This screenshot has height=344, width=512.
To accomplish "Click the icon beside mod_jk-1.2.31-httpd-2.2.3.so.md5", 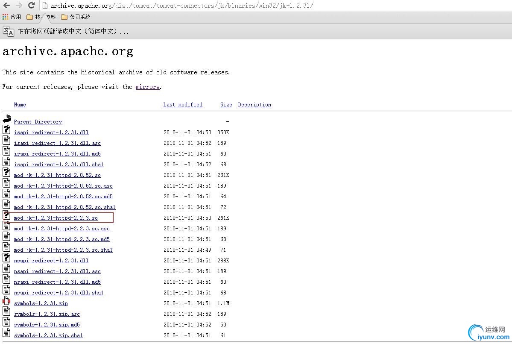I will [x=6, y=236].
